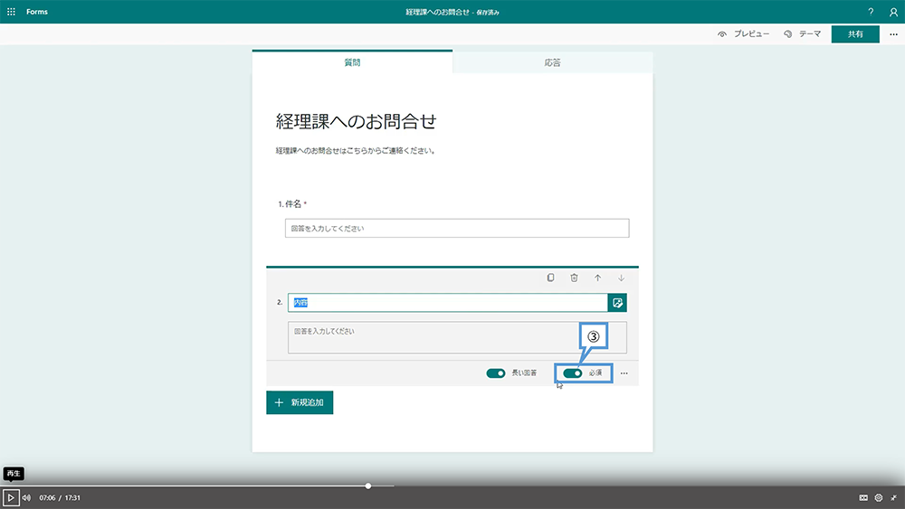Screen dimensions: 905x509
Task: Select question 1 件名
Action: (292, 204)
